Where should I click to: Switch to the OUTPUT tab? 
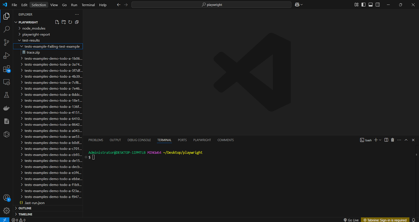[115, 140]
